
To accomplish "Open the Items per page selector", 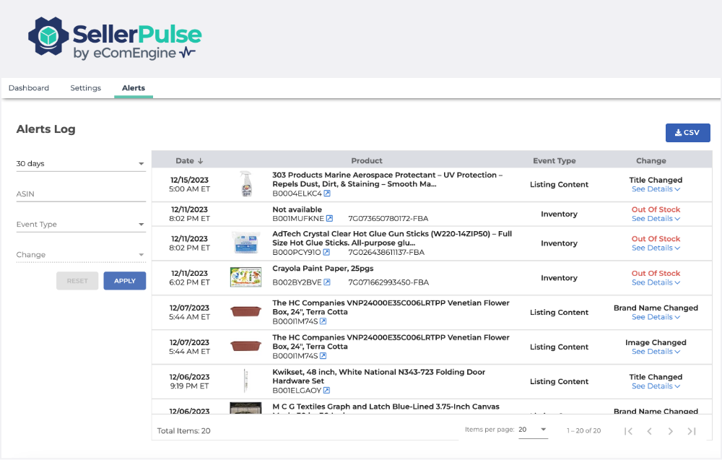I will coord(533,430).
